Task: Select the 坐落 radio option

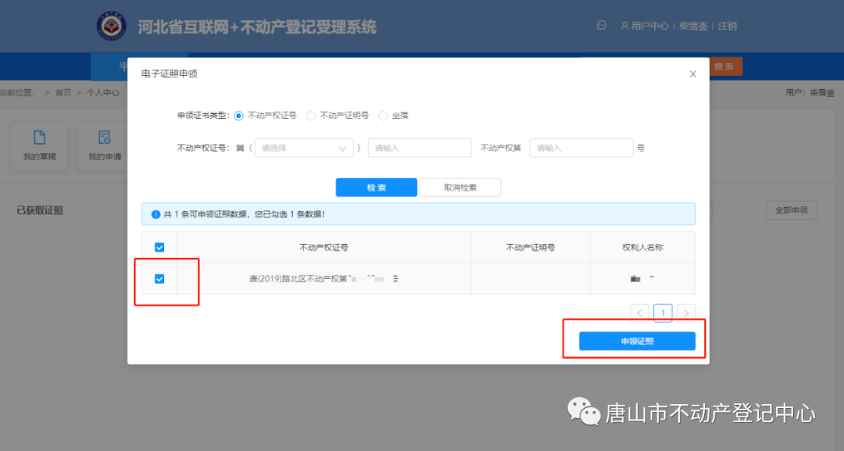Action: click(383, 115)
